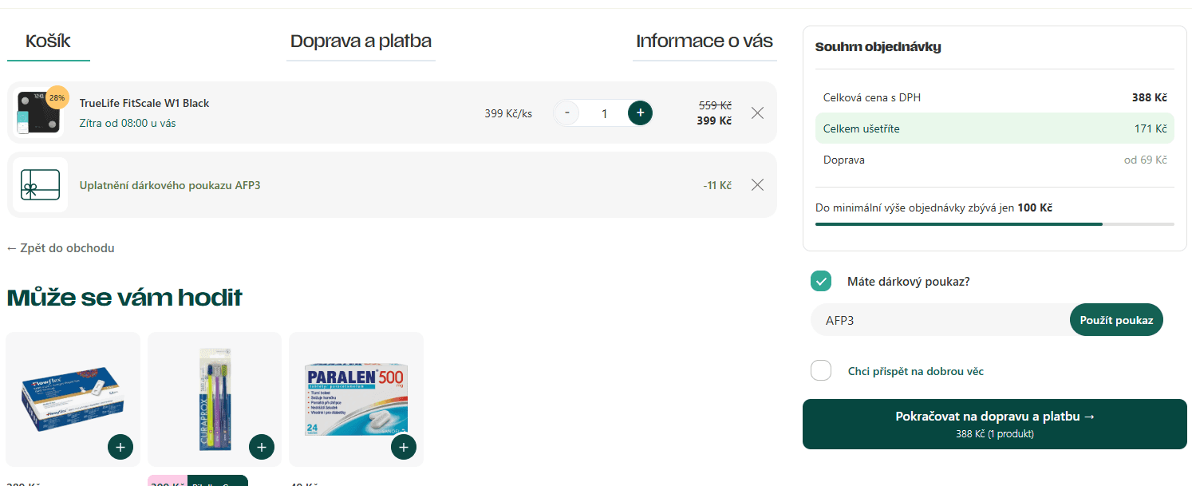Screen dimensions: 1192x486
Task: Enable 'Chci přispět na dobrou věc'
Action: click(x=821, y=370)
